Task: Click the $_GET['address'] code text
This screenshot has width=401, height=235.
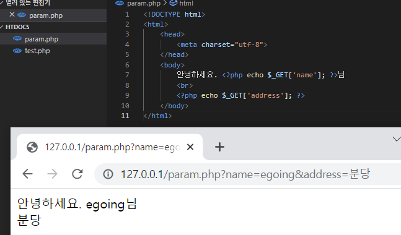Action: point(257,95)
